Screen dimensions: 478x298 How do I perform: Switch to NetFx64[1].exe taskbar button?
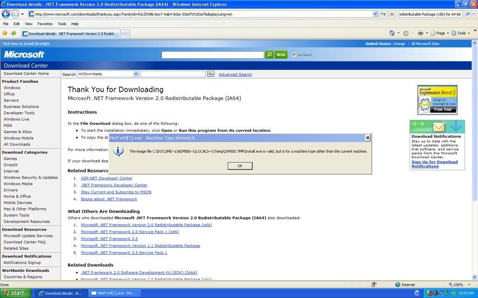[114, 293]
